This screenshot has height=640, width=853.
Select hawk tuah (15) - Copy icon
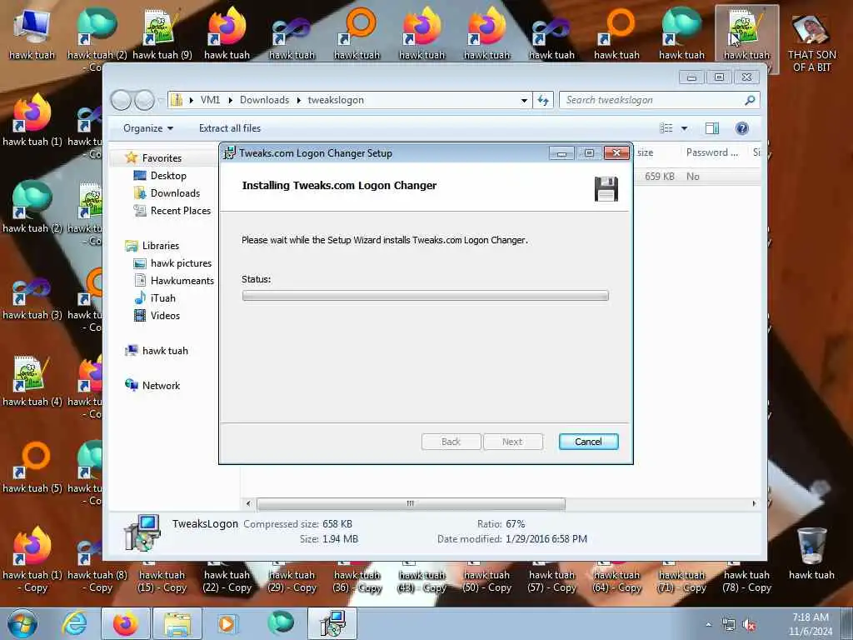[162, 578]
